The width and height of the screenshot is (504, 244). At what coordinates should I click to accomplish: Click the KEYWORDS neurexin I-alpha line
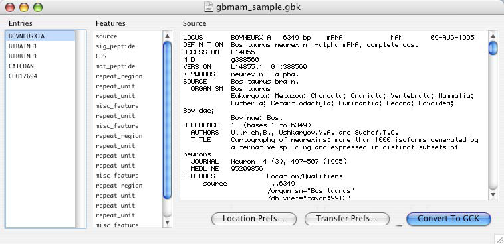click(241, 74)
